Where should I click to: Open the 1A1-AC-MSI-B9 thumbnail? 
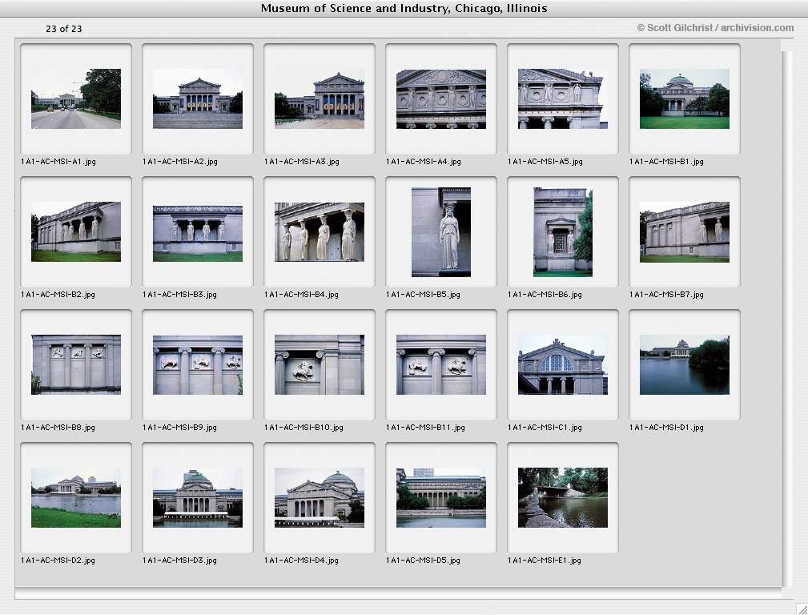pos(197,364)
